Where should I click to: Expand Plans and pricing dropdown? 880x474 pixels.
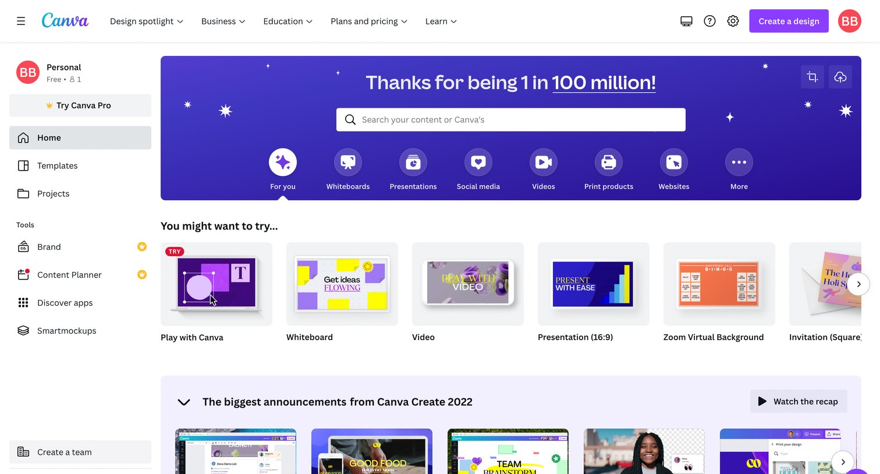click(369, 21)
